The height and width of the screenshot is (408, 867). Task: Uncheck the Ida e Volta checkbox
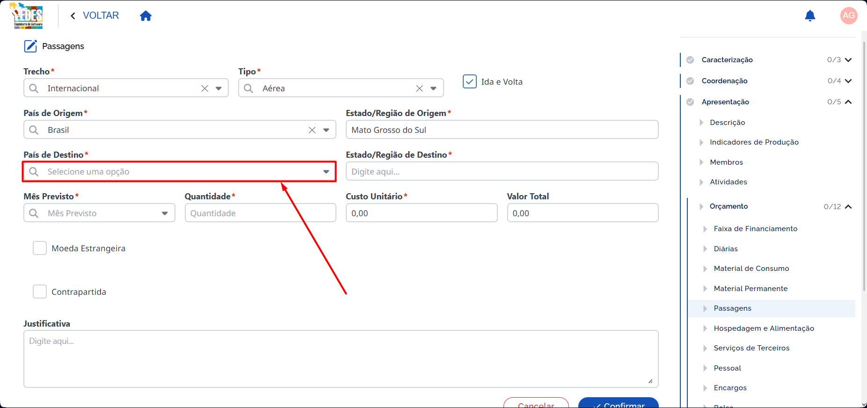click(x=469, y=81)
